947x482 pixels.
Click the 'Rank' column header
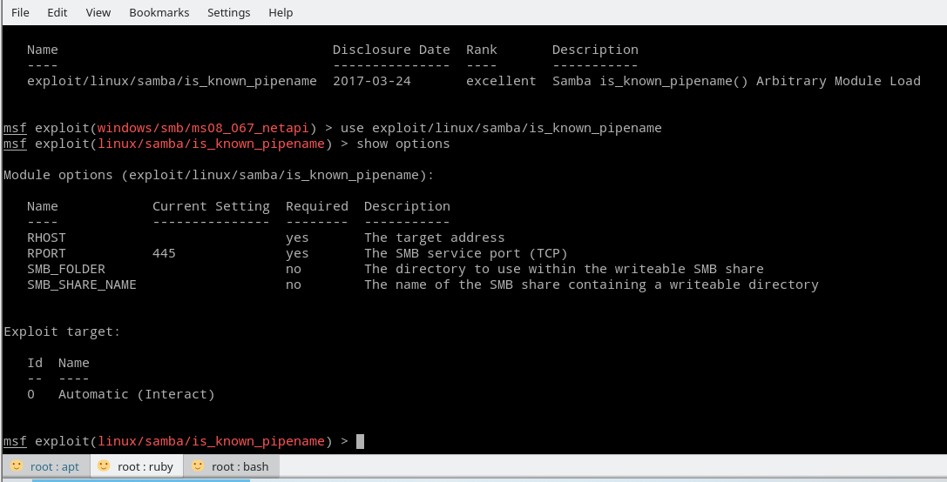click(482, 50)
